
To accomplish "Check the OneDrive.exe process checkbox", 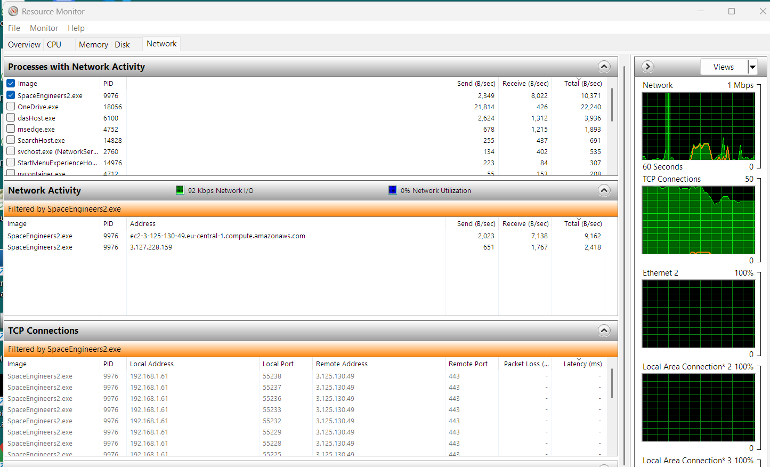I will (11, 107).
